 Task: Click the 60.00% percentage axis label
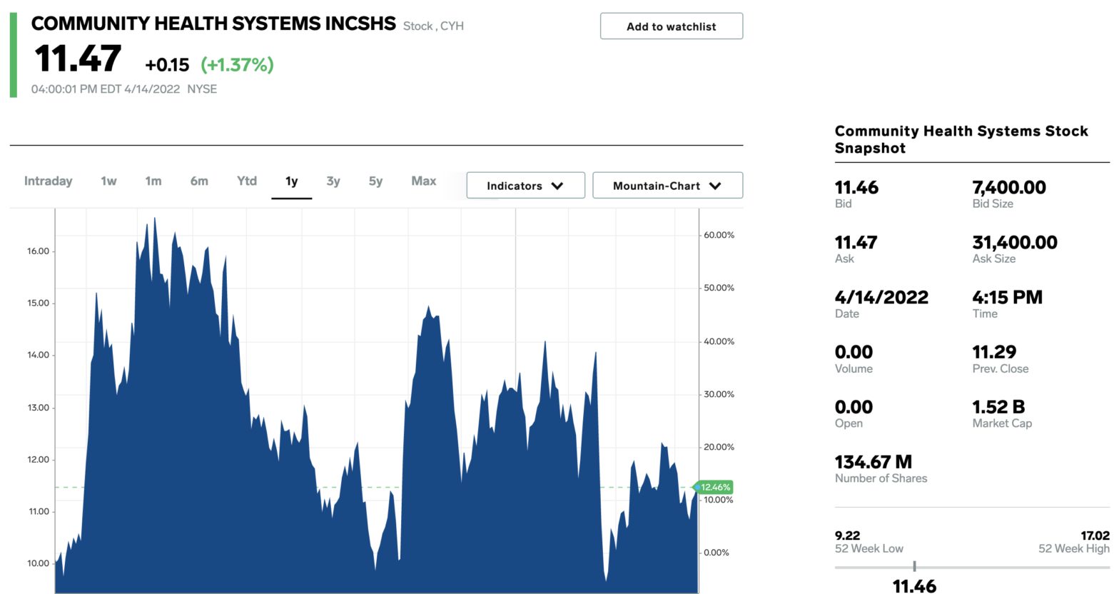point(719,235)
